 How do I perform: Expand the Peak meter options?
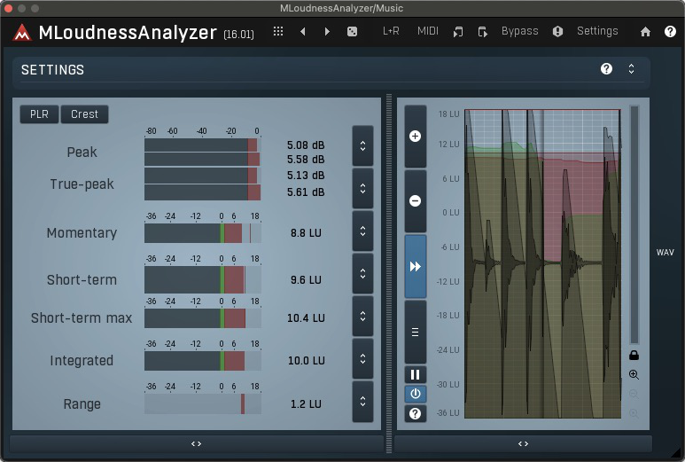[362, 145]
